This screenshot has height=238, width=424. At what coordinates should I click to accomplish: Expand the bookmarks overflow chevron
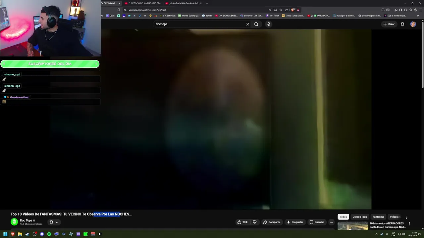tap(418, 16)
